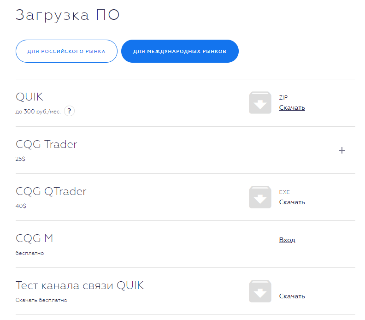Click the QUIK channel test download icon
The height and width of the screenshot is (320, 365).
click(260, 291)
